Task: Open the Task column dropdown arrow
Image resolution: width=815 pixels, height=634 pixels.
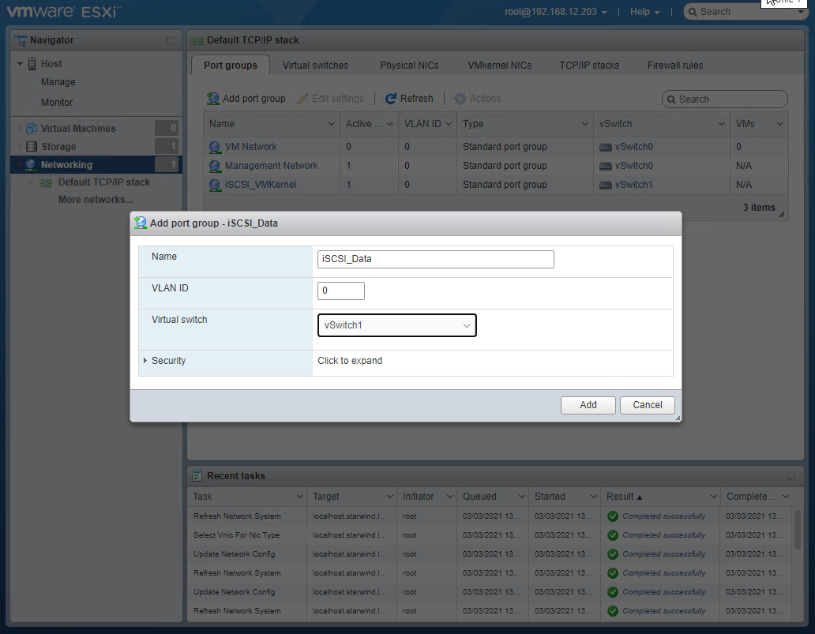Action: 299,497
